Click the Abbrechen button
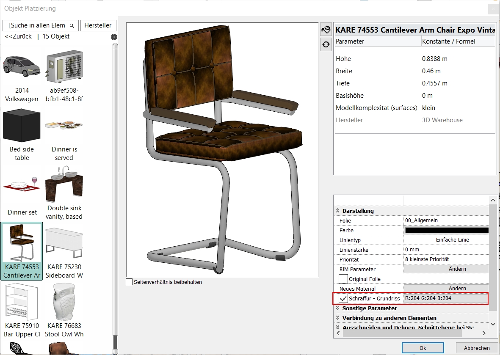 point(477,348)
